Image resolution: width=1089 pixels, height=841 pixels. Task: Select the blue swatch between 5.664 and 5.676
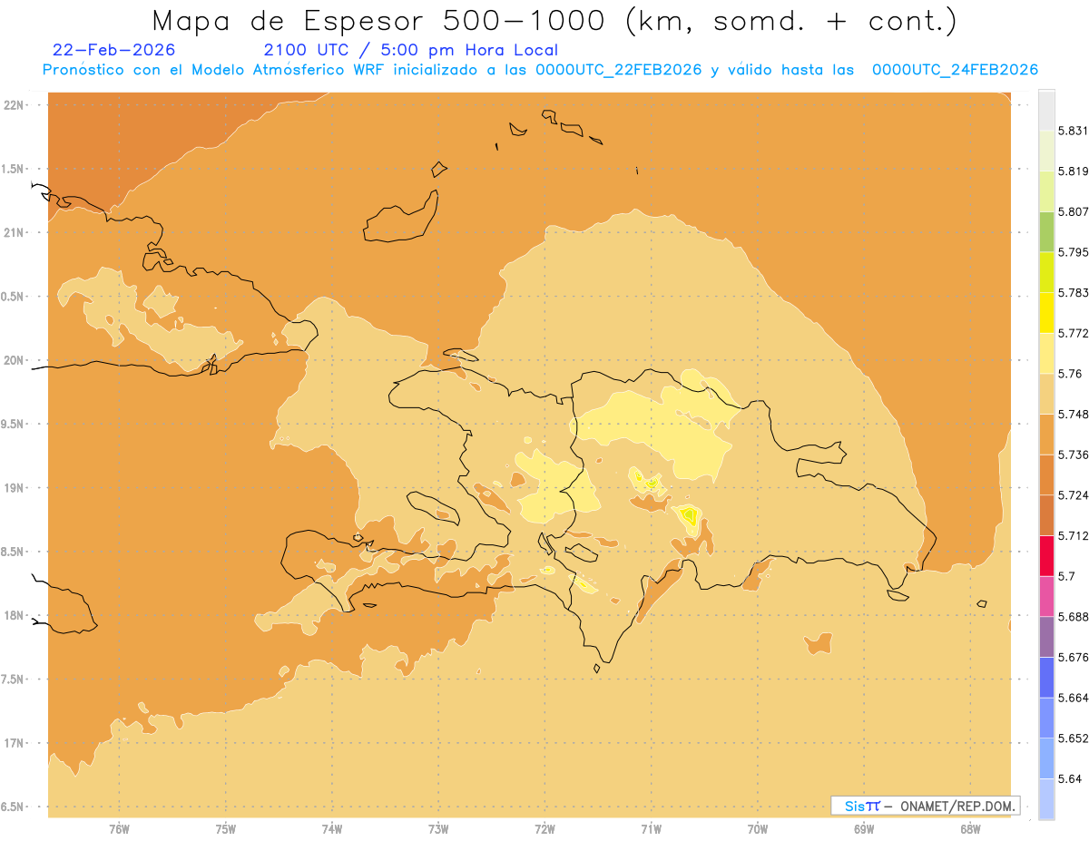(x=1046, y=677)
